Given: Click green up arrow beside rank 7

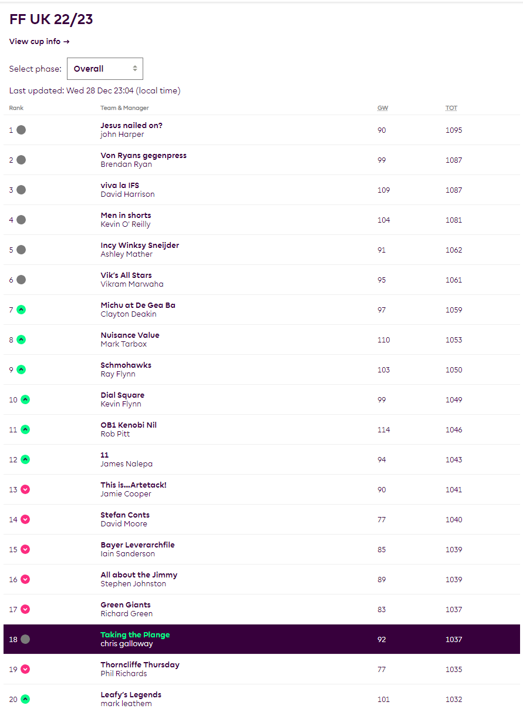Looking at the screenshot, I should [x=21, y=310].
